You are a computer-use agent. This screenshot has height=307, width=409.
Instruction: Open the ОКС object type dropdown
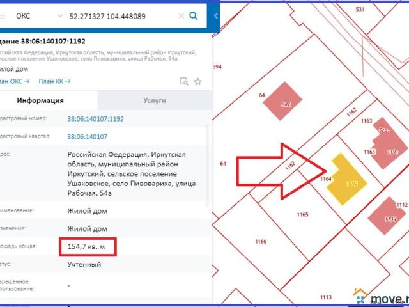(x=39, y=16)
